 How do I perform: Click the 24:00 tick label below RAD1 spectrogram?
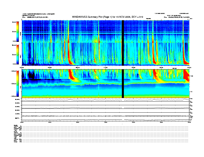(189, 67)
